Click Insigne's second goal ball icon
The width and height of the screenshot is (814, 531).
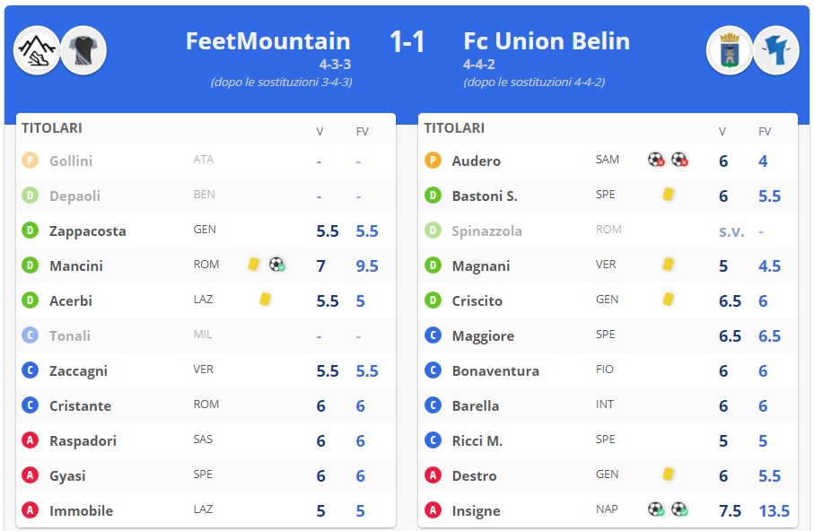click(679, 509)
